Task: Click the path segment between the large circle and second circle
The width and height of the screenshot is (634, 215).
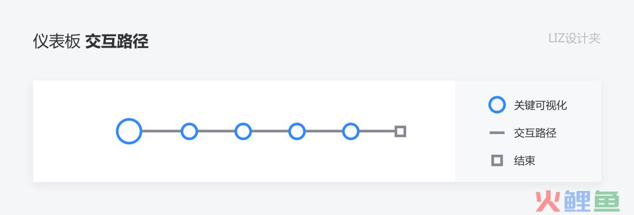Action: 161,131
